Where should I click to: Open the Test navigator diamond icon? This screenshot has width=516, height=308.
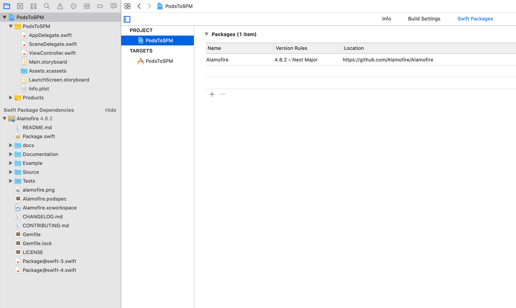click(73, 6)
